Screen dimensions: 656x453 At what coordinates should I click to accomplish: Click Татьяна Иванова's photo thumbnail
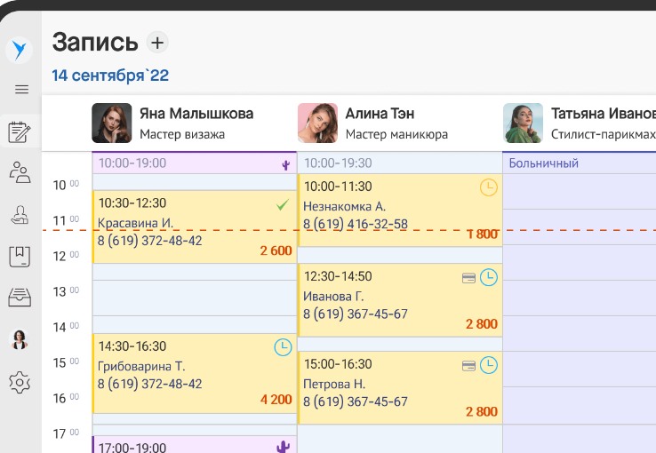click(x=523, y=123)
